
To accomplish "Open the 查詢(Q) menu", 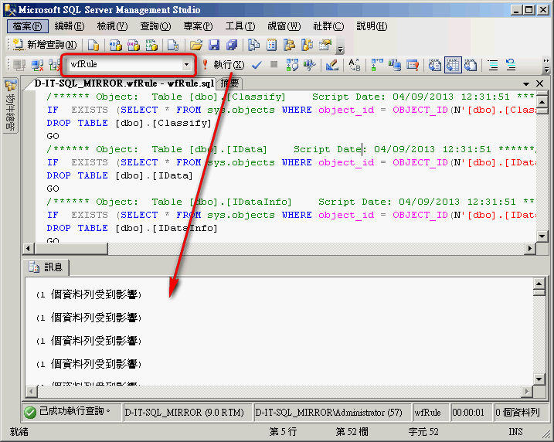I will click(x=155, y=26).
